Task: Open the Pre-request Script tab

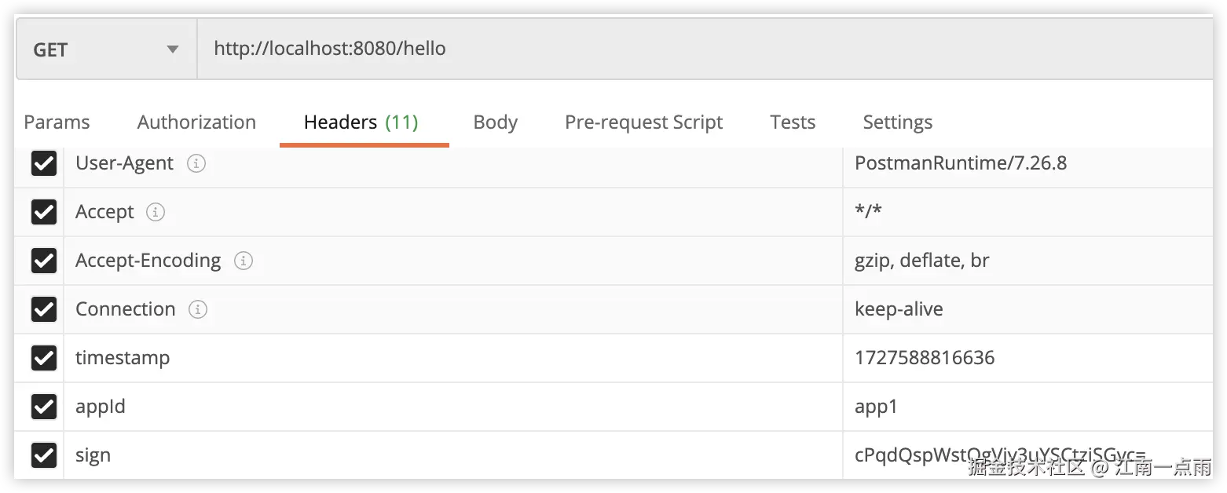Action: point(643,122)
